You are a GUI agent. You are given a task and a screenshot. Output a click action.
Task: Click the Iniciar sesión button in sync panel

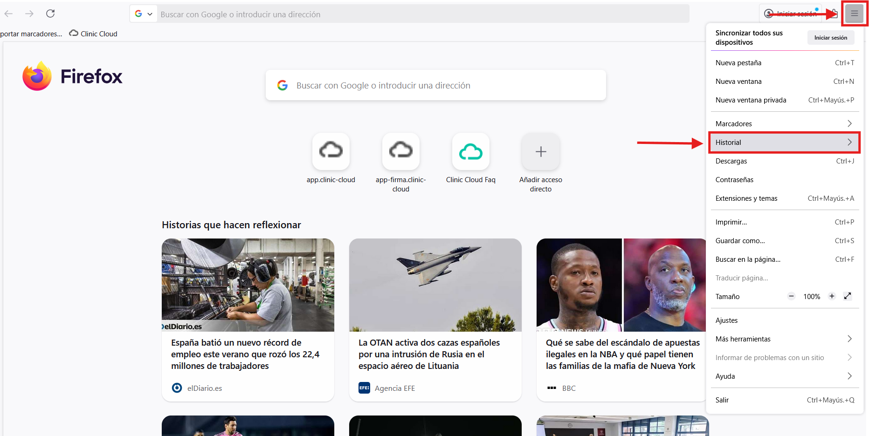click(x=830, y=38)
